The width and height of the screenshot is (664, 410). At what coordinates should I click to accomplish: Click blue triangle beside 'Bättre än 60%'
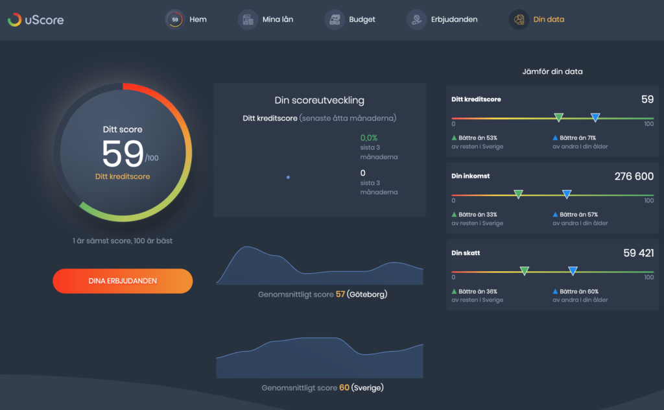(555, 291)
